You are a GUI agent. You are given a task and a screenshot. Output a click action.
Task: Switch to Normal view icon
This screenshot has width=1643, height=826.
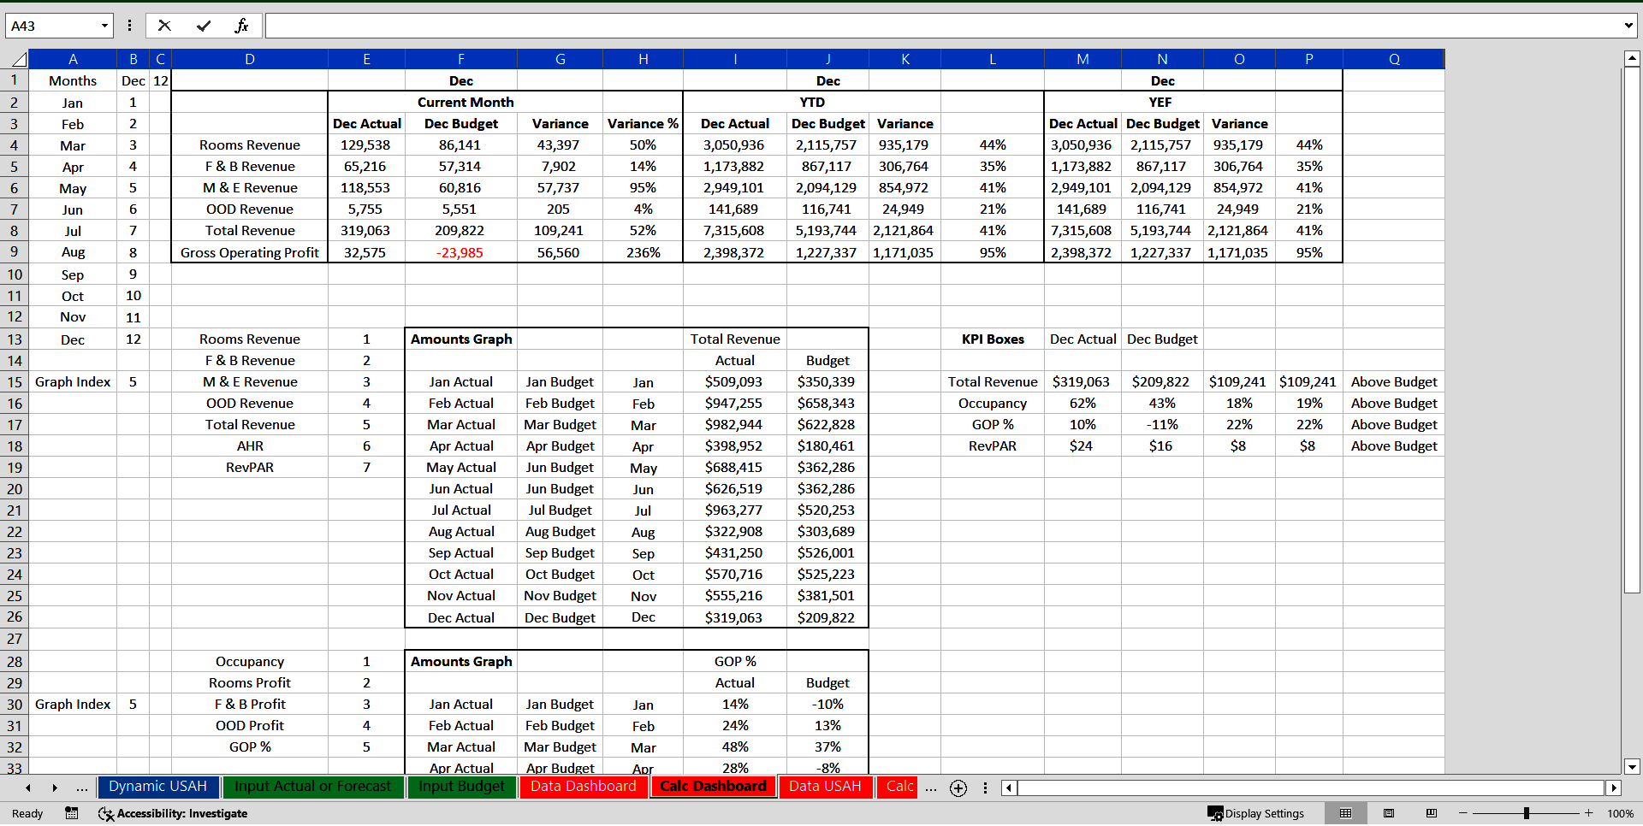1345,813
